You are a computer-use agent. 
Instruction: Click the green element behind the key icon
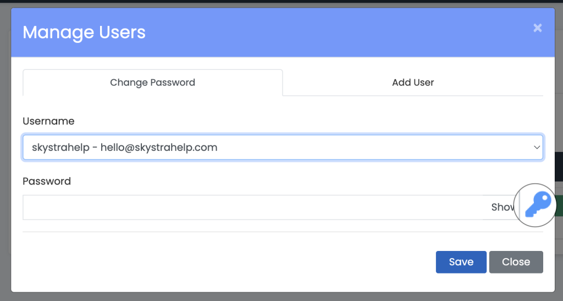click(x=559, y=205)
